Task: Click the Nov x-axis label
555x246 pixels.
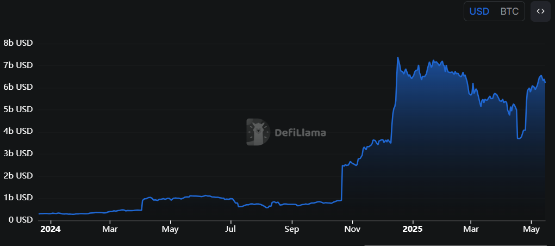Action: pyautogui.click(x=353, y=229)
